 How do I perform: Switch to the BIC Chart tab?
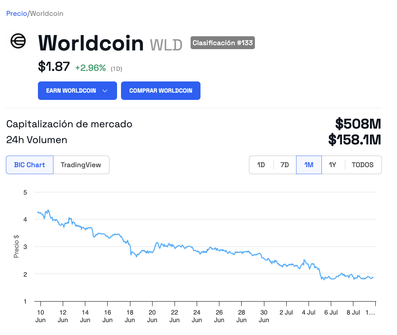[x=30, y=165]
